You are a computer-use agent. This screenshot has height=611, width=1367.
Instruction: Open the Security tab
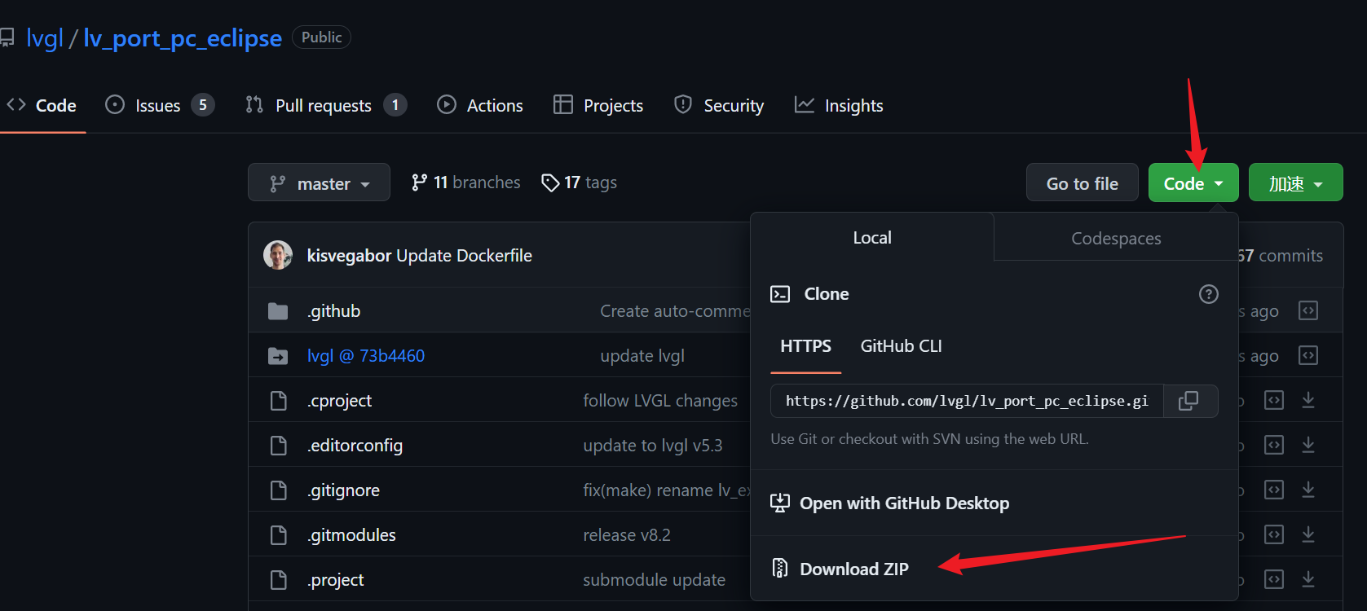(x=719, y=105)
